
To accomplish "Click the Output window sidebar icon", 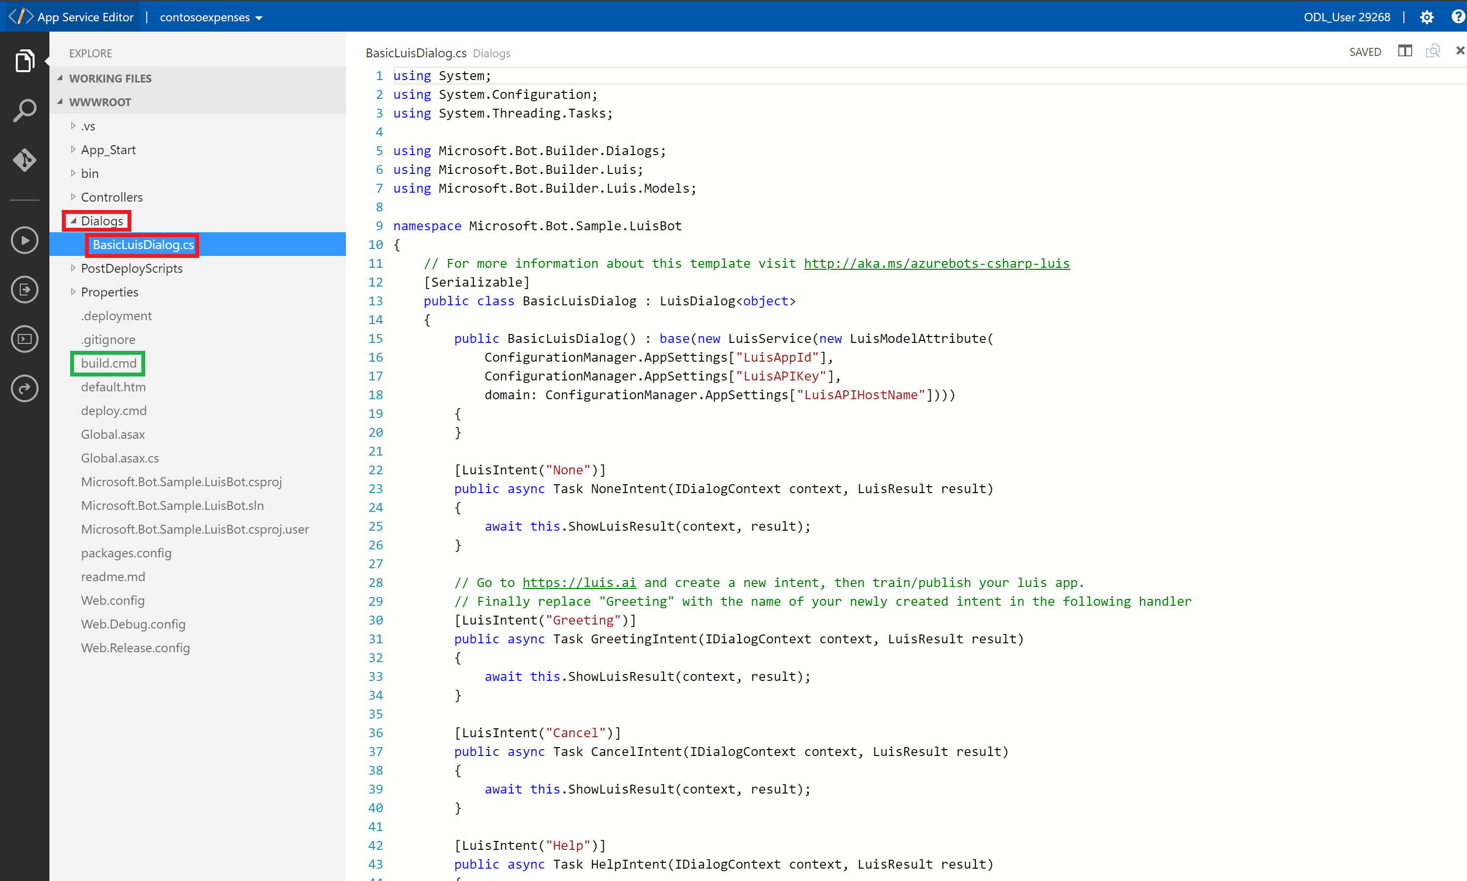I will pyautogui.click(x=24, y=290).
